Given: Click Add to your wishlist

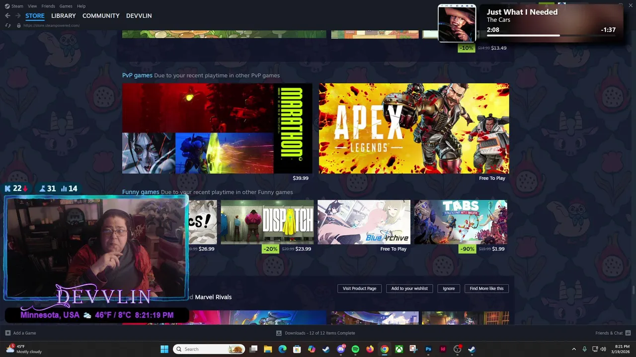Looking at the screenshot, I should pos(409,289).
